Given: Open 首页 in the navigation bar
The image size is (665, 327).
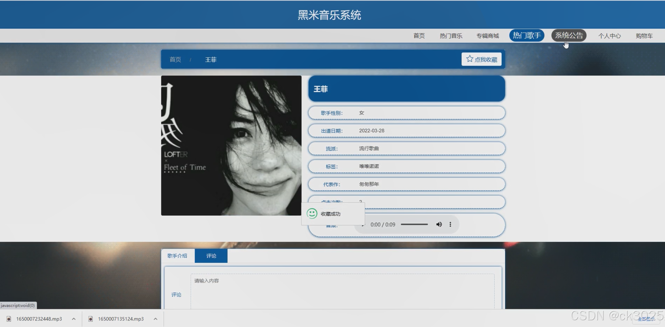Looking at the screenshot, I should click(x=419, y=36).
